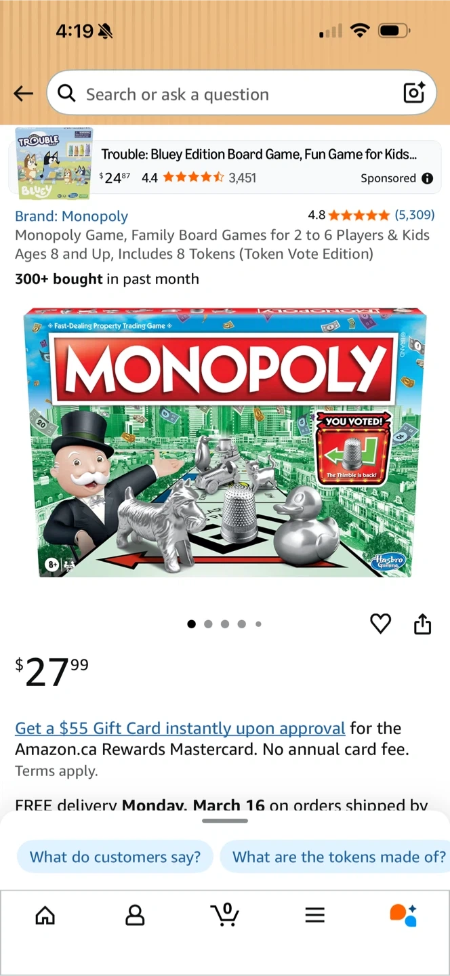Tap 'What do customers say?' suggestion
Screen dimensions: 450x976
115,857
